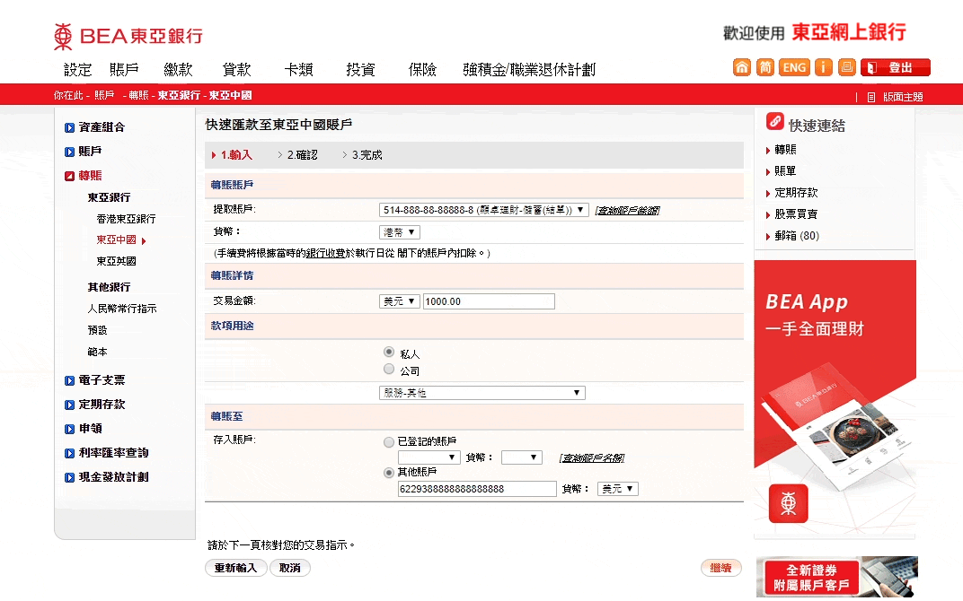Viewport: 963px width, 601px height.
Task: Open the 投資 top menu
Action: point(361,70)
